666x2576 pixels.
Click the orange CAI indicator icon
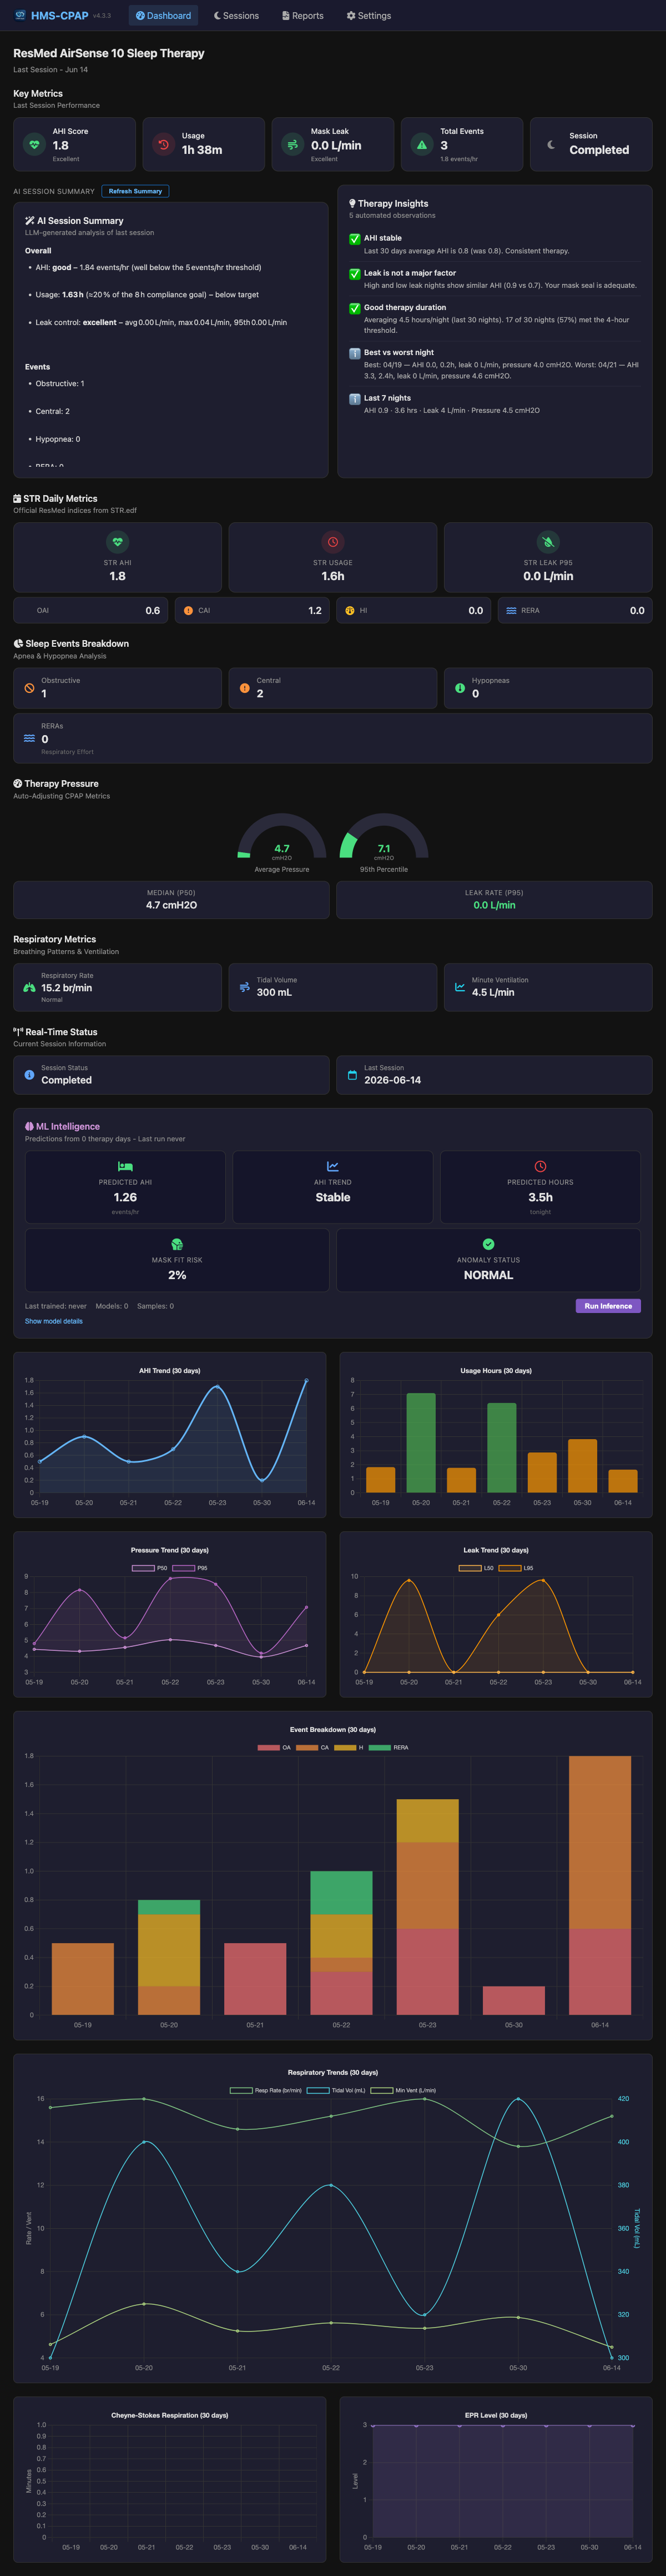tap(189, 610)
